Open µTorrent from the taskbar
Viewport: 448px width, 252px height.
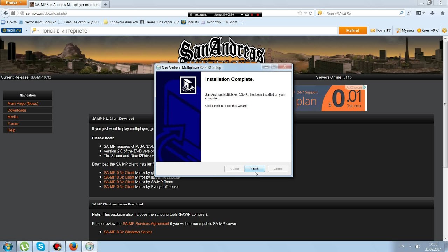[x=24, y=246]
